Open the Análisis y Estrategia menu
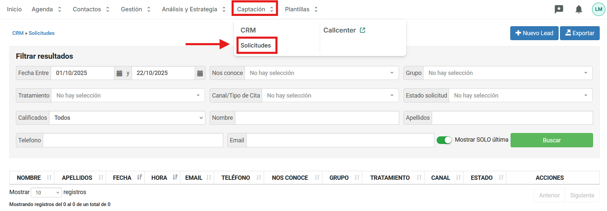607x211 pixels. point(193,9)
